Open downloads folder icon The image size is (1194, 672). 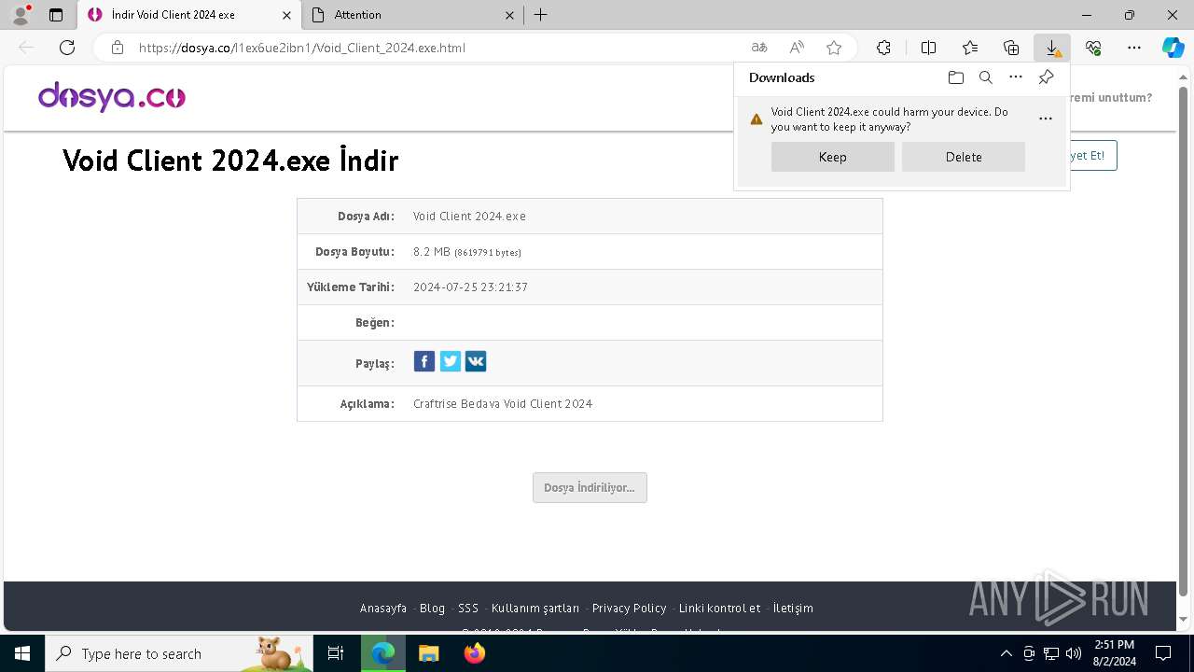click(x=955, y=77)
